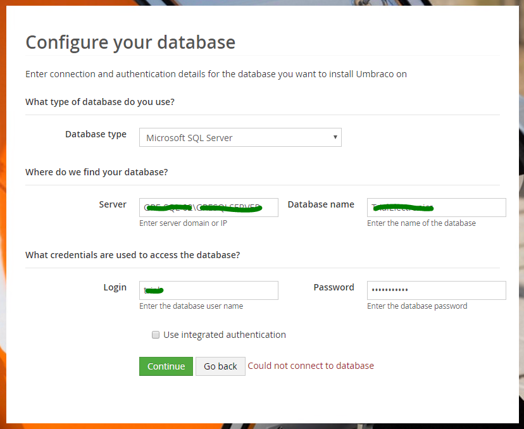Enable Use integrated authentication checkbox
Image resolution: width=524 pixels, height=429 pixels.
click(x=156, y=335)
